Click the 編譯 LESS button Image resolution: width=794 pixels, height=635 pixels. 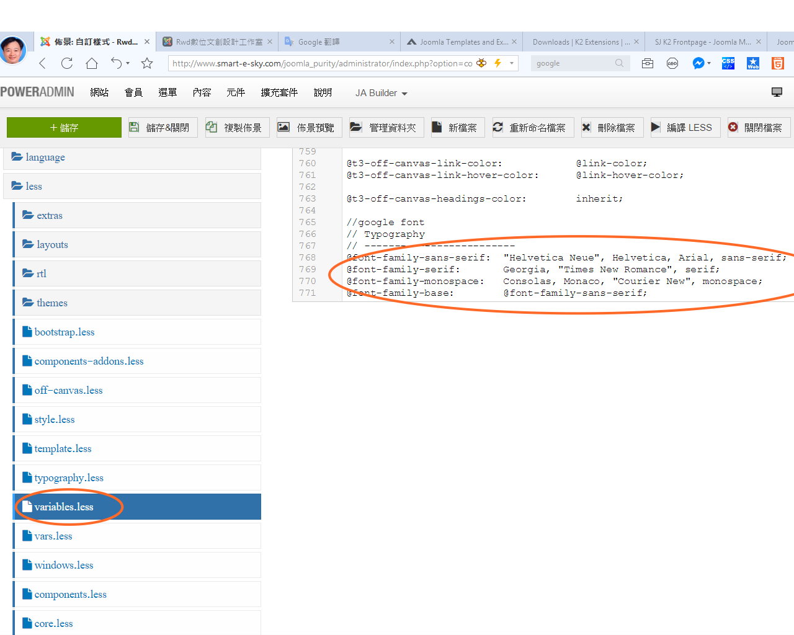[x=682, y=128]
